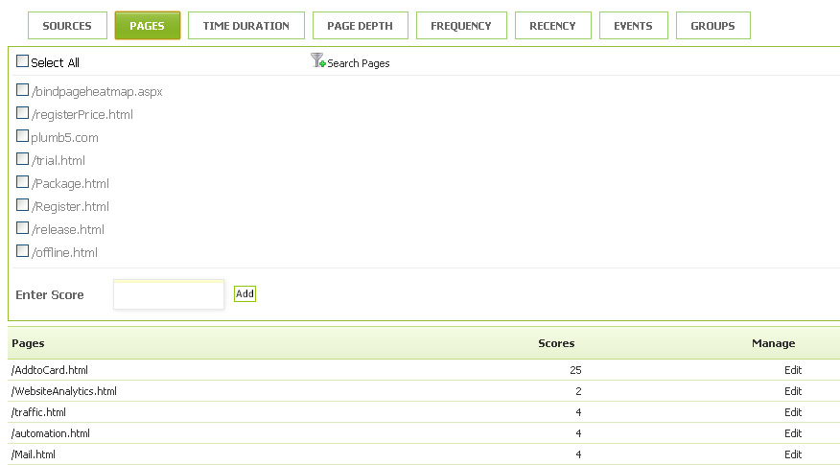Switch to the Time Duration tab

246,26
